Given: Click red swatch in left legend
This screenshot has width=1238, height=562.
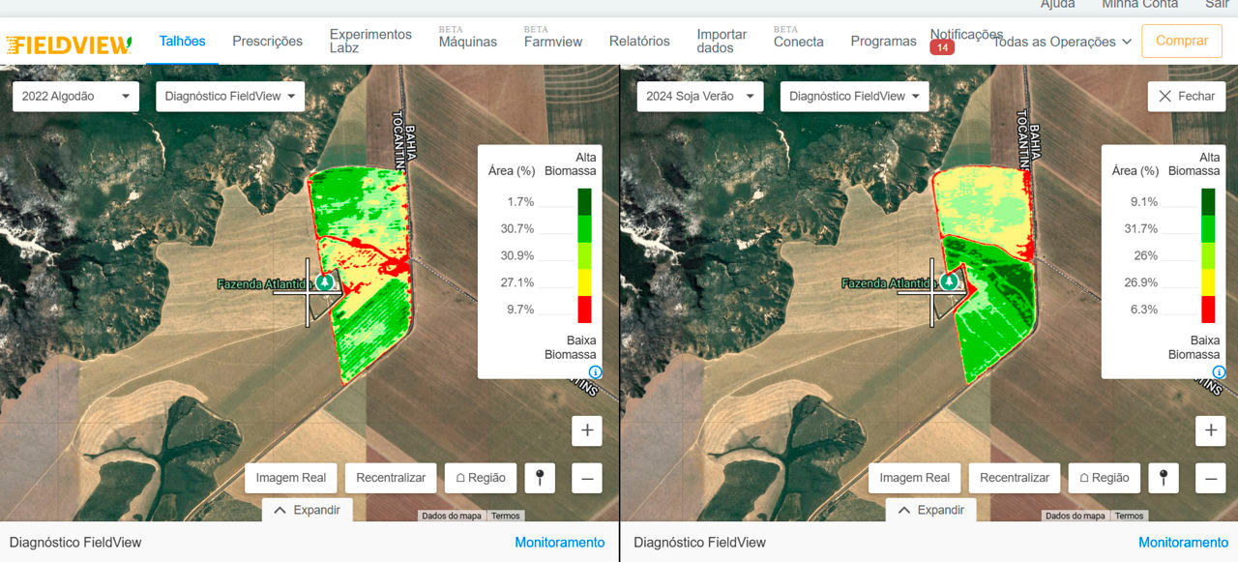Looking at the screenshot, I should click(584, 310).
